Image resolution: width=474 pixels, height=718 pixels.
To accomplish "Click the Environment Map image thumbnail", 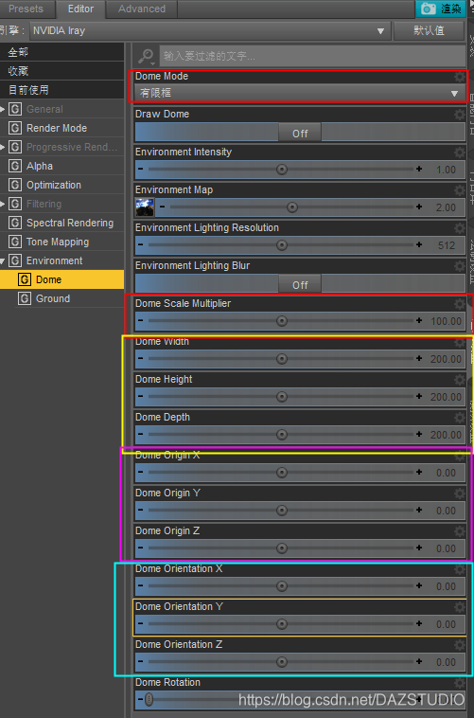I will click(145, 207).
